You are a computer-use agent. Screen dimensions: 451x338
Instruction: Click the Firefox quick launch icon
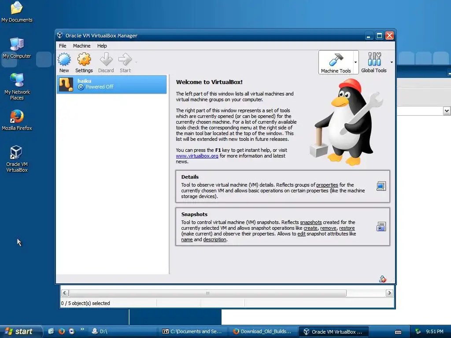(x=62, y=331)
